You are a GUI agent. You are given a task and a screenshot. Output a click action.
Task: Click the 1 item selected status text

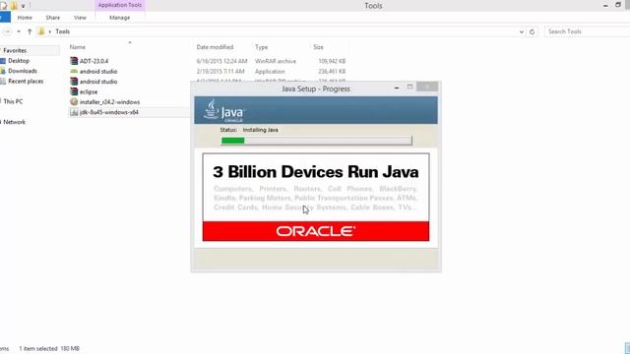[38, 349]
